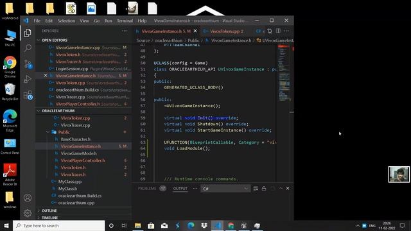Toggle output scroll lock
The width and height of the screenshot is (411, 231).
[x=264, y=188]
